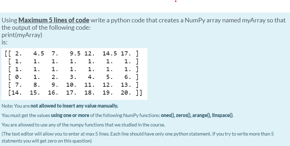
Task: Click the word 'is:' above the array
Action: click(x=5, y=42)
